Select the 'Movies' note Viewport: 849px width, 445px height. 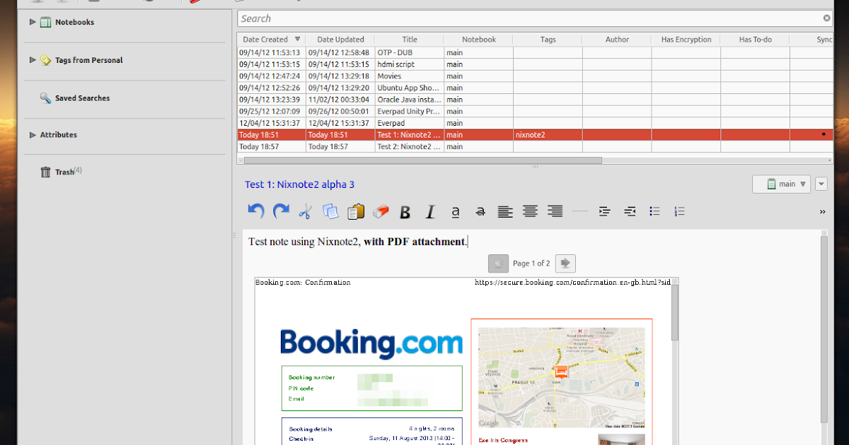click(535, 76)
